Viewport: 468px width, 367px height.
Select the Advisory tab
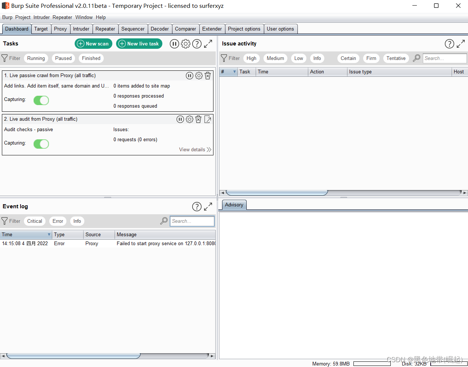pos(234,205)
